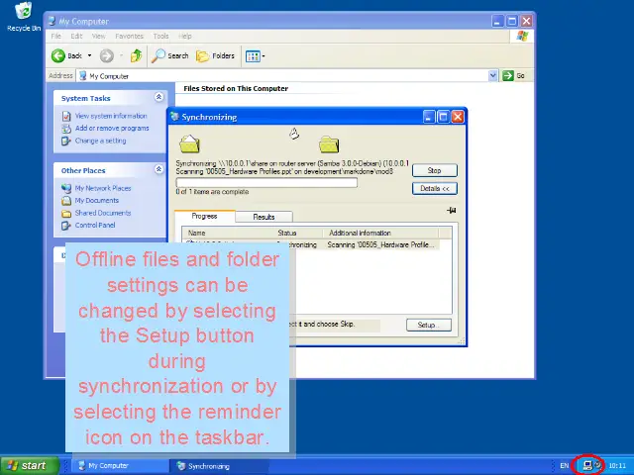Click the Windows flag logo in My Computer

point(522,36)
